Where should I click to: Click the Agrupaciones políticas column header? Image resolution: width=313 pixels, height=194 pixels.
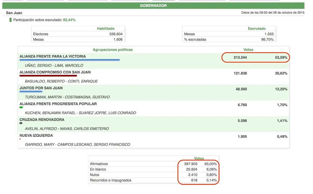[x=113, y=50]
